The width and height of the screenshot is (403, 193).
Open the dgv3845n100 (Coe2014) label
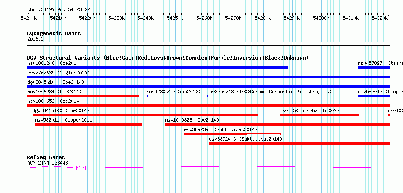pos(56,82)
